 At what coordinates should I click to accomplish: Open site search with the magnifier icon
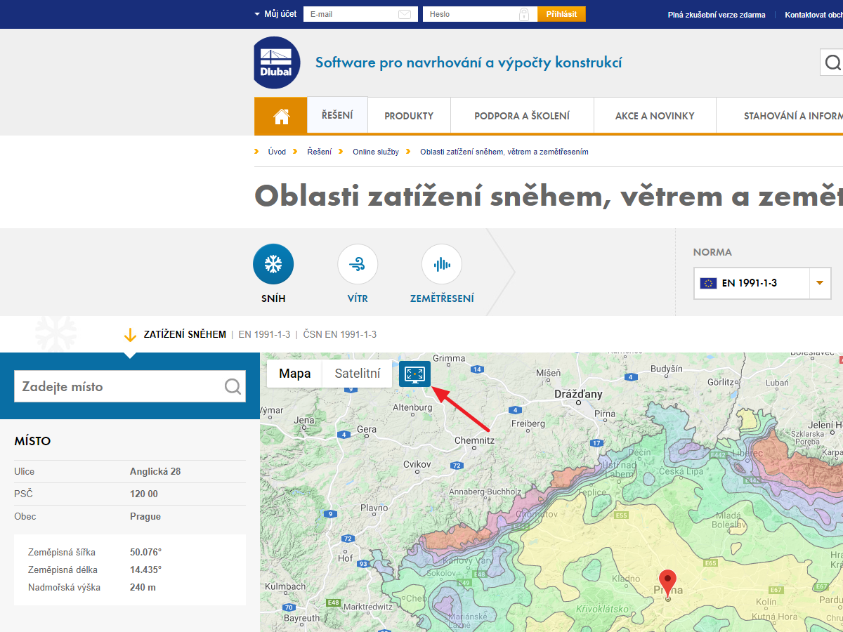835,62
